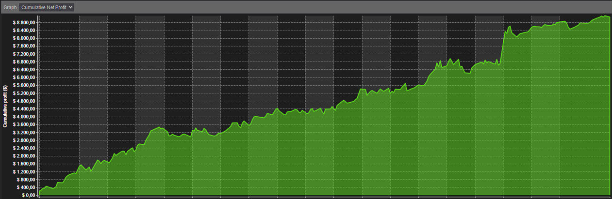Click the "$ 7.200,00" axis value
The image size is (612, 199).
coord(24,54)
